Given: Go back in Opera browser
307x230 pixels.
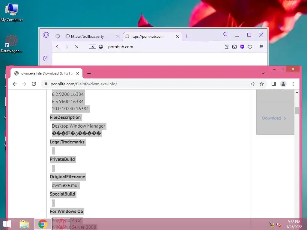Looking at the screenshot, I should point(57,47).
